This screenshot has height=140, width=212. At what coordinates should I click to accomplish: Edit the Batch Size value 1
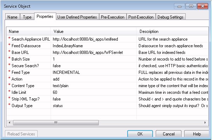94,59
